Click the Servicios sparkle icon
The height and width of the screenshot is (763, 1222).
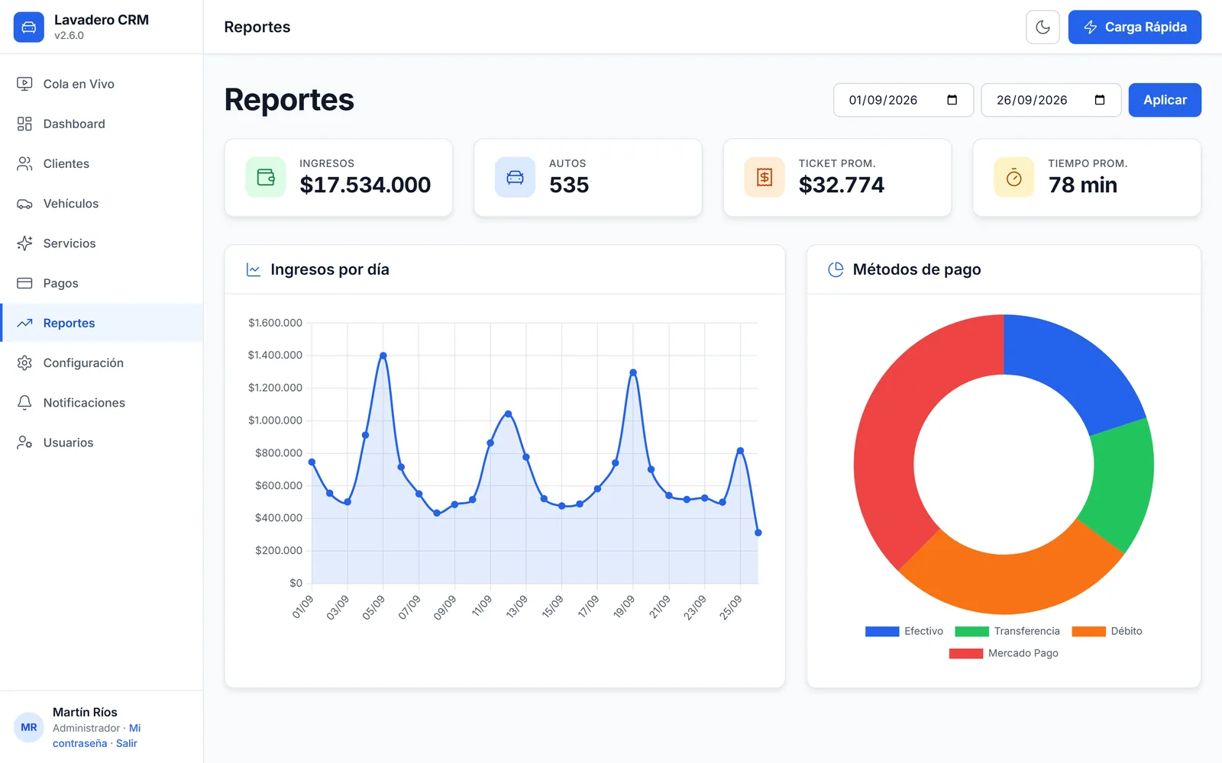[24, 243]
